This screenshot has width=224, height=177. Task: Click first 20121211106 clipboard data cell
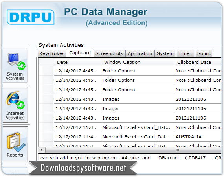(x=198, y=99)
